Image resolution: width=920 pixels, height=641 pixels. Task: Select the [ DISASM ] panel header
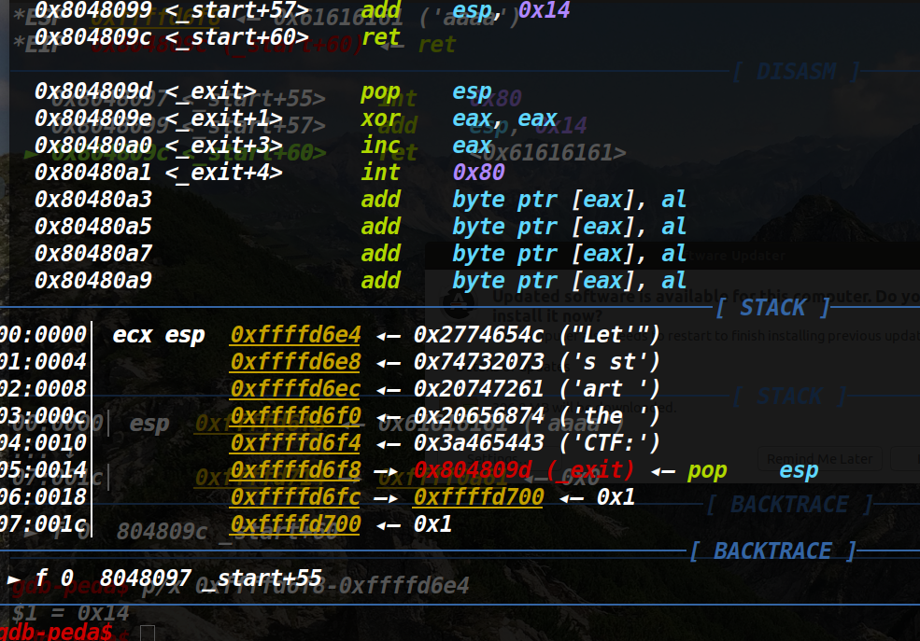point(795,71)
